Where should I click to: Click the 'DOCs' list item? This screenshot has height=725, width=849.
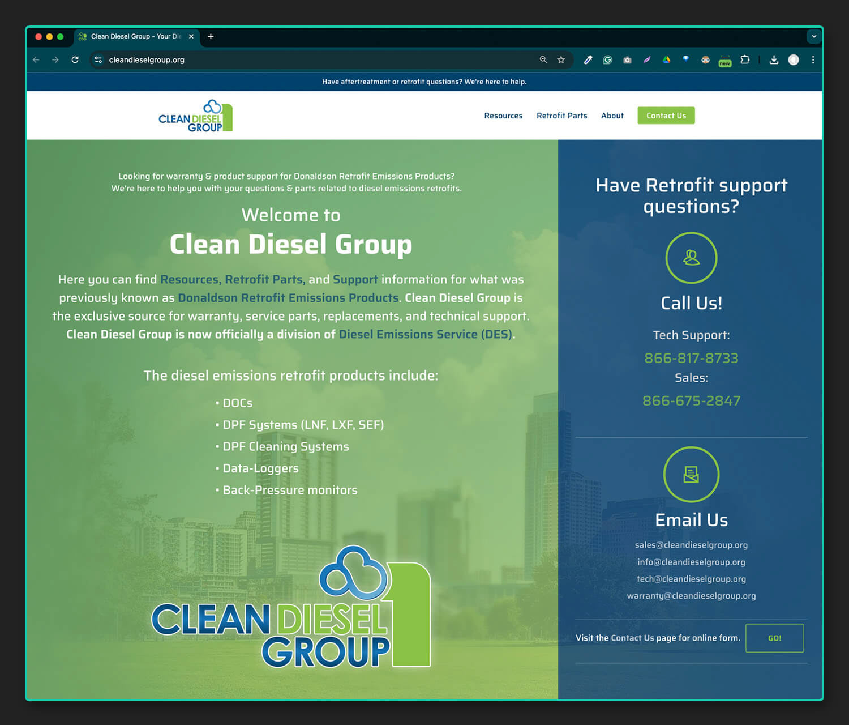pos(237,403)
